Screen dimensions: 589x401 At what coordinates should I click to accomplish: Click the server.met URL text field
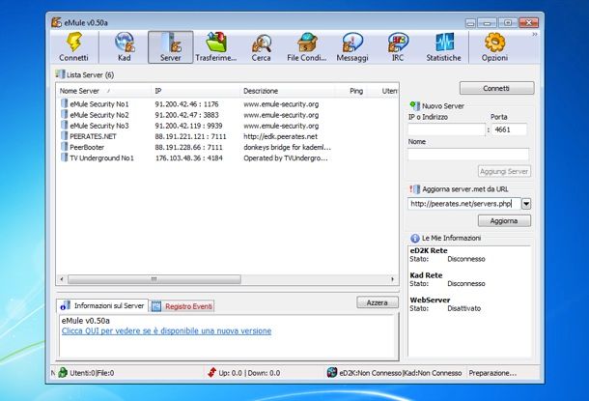(x=464, y=204)
